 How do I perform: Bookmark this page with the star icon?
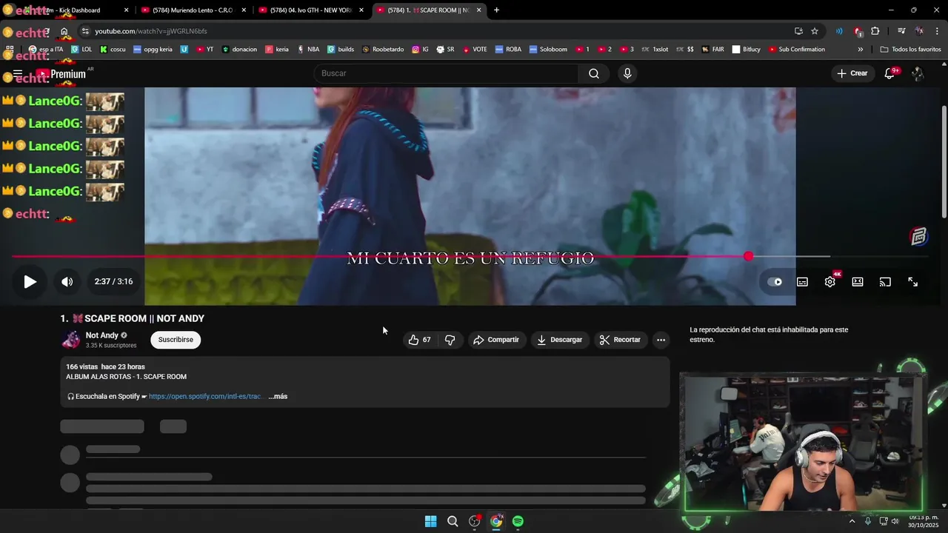point(815,31)
